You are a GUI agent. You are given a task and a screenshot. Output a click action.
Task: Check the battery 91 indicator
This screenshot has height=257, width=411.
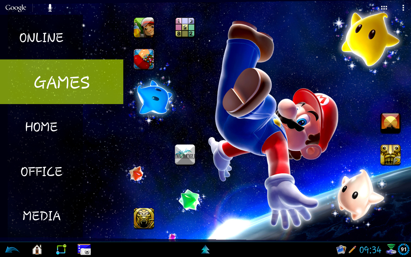(404, 249)
